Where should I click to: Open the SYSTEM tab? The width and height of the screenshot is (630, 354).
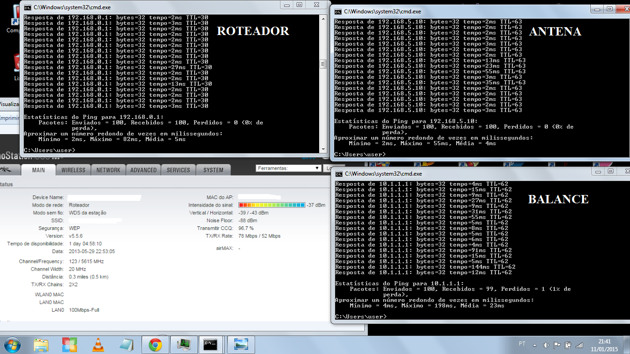[x=214, y=170]
